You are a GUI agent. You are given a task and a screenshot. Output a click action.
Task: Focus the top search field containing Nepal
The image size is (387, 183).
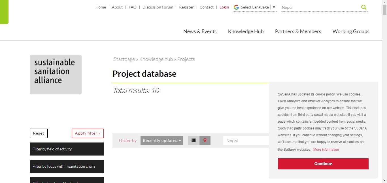[x=320, y=7]
